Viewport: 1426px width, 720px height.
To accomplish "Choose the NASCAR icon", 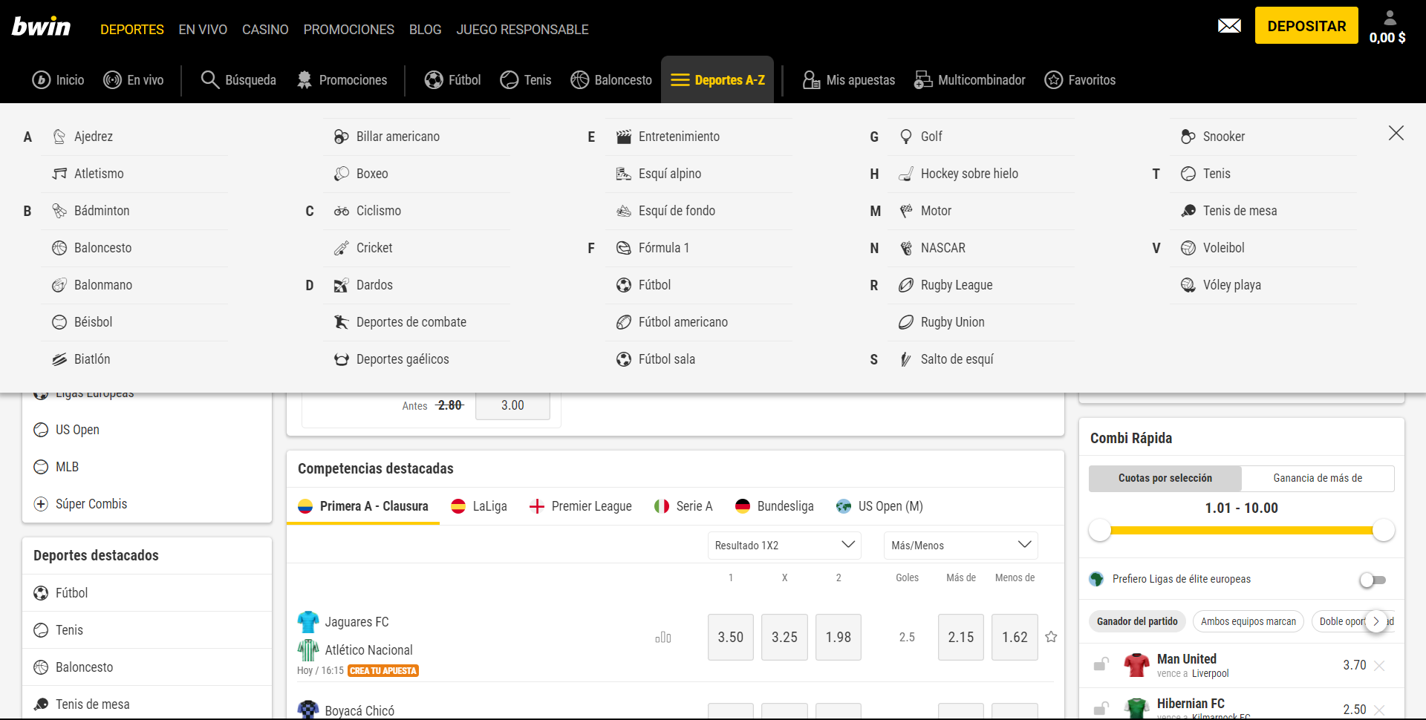I will click(906, 248).
